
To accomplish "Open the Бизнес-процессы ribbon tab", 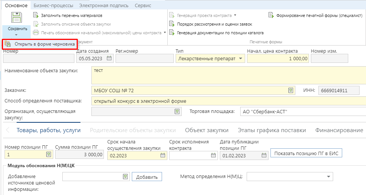I will pos(53,5).
